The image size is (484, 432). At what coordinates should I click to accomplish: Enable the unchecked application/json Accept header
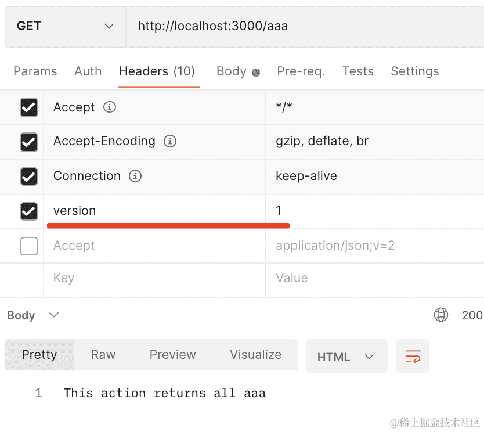29,246
